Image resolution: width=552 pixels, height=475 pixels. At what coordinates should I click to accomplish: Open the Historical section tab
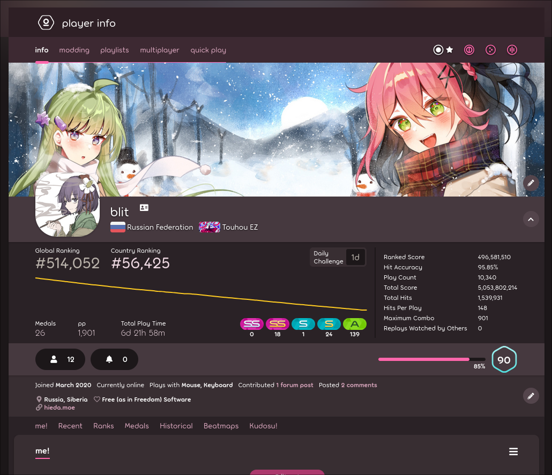pyautogui.click(x=176, y=426)
